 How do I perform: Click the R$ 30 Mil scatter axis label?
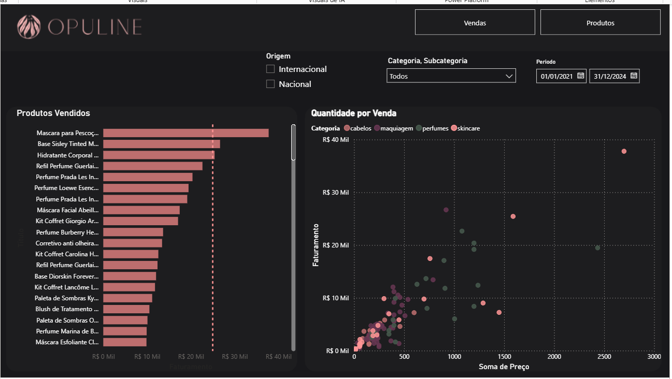click(x=336, y=192)
